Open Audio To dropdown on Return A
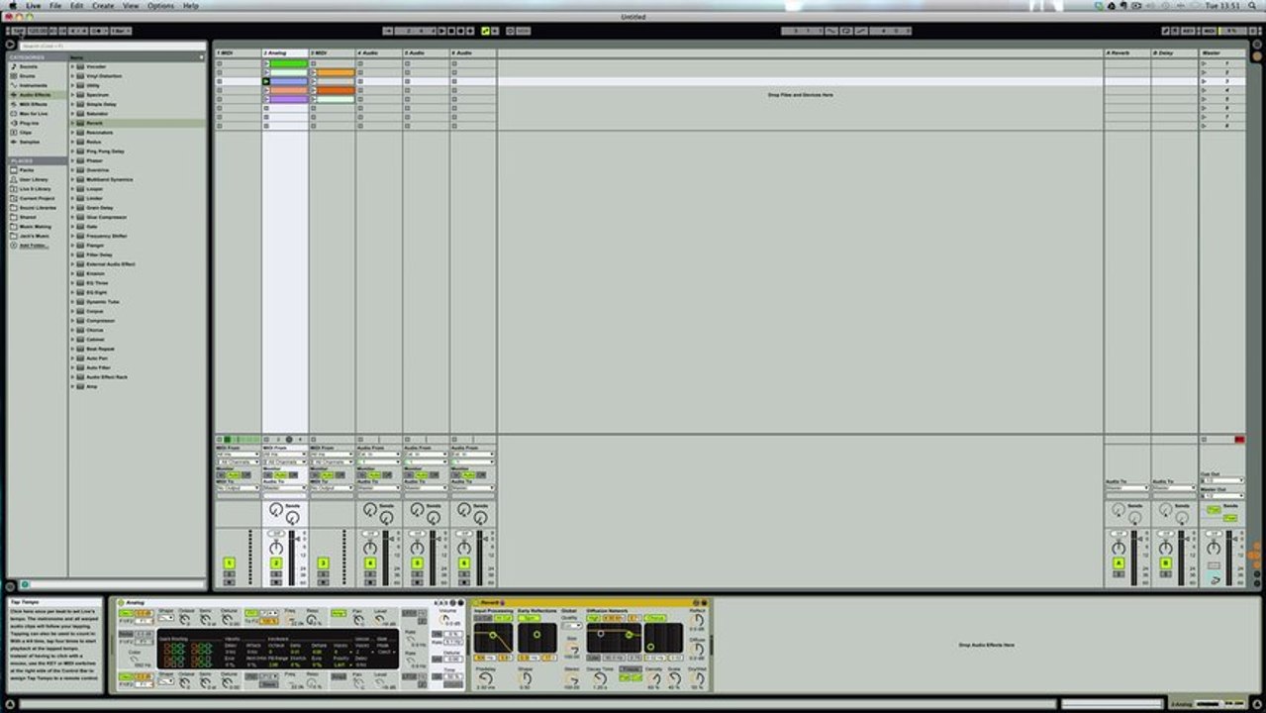Image resolution: width=1266 pixels, height=713 pixels. point(1127,487)
